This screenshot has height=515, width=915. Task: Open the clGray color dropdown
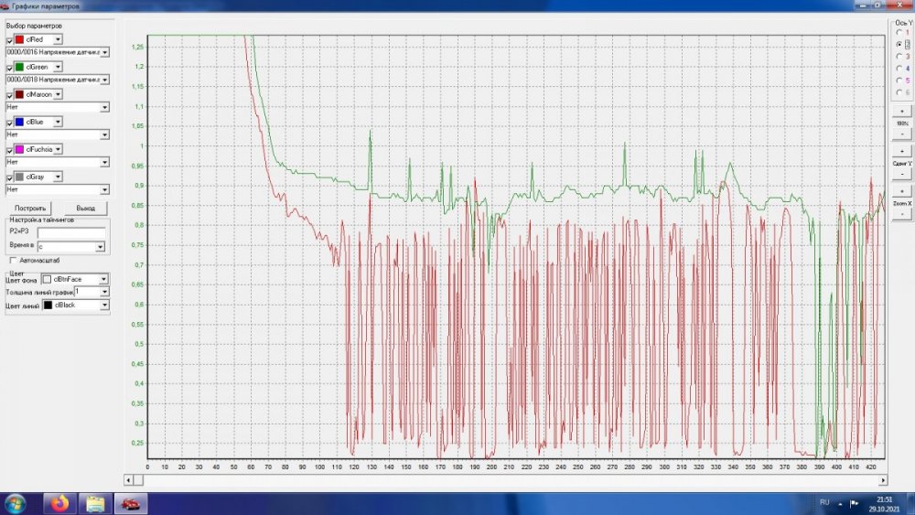[x=58, y=177]
